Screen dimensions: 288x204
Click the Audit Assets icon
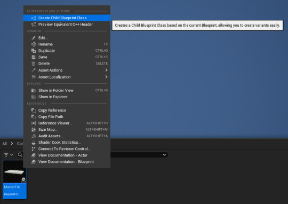point(34,136)
